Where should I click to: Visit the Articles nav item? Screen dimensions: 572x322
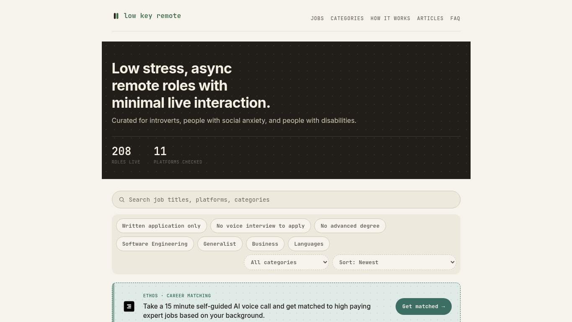pos(430,18)
